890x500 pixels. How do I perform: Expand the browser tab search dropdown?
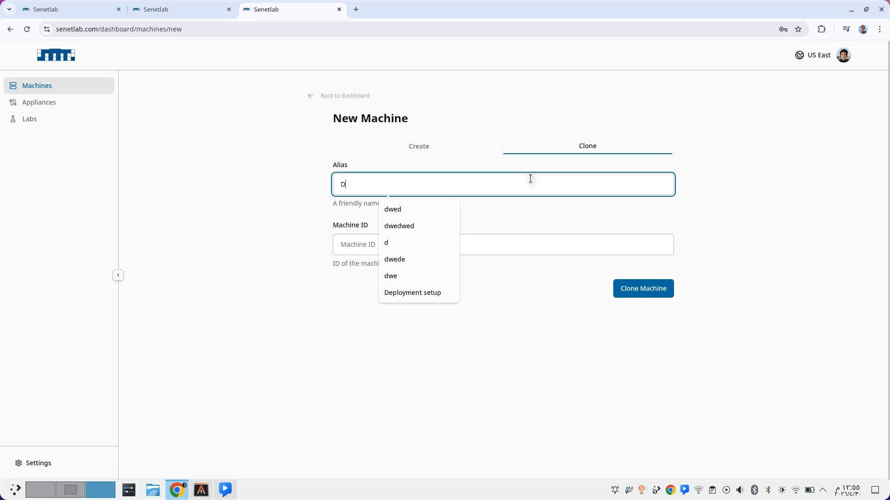9,9
